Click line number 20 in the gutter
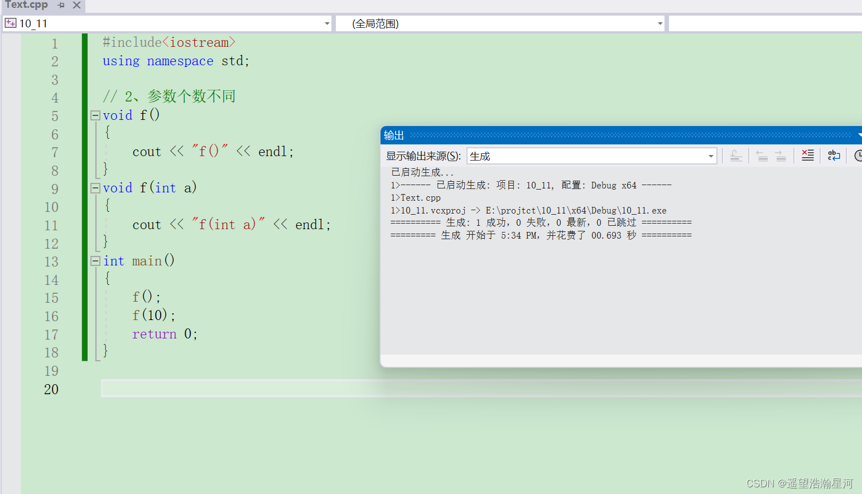The width and height of the screenshot is (862, 494). (51, 389)
